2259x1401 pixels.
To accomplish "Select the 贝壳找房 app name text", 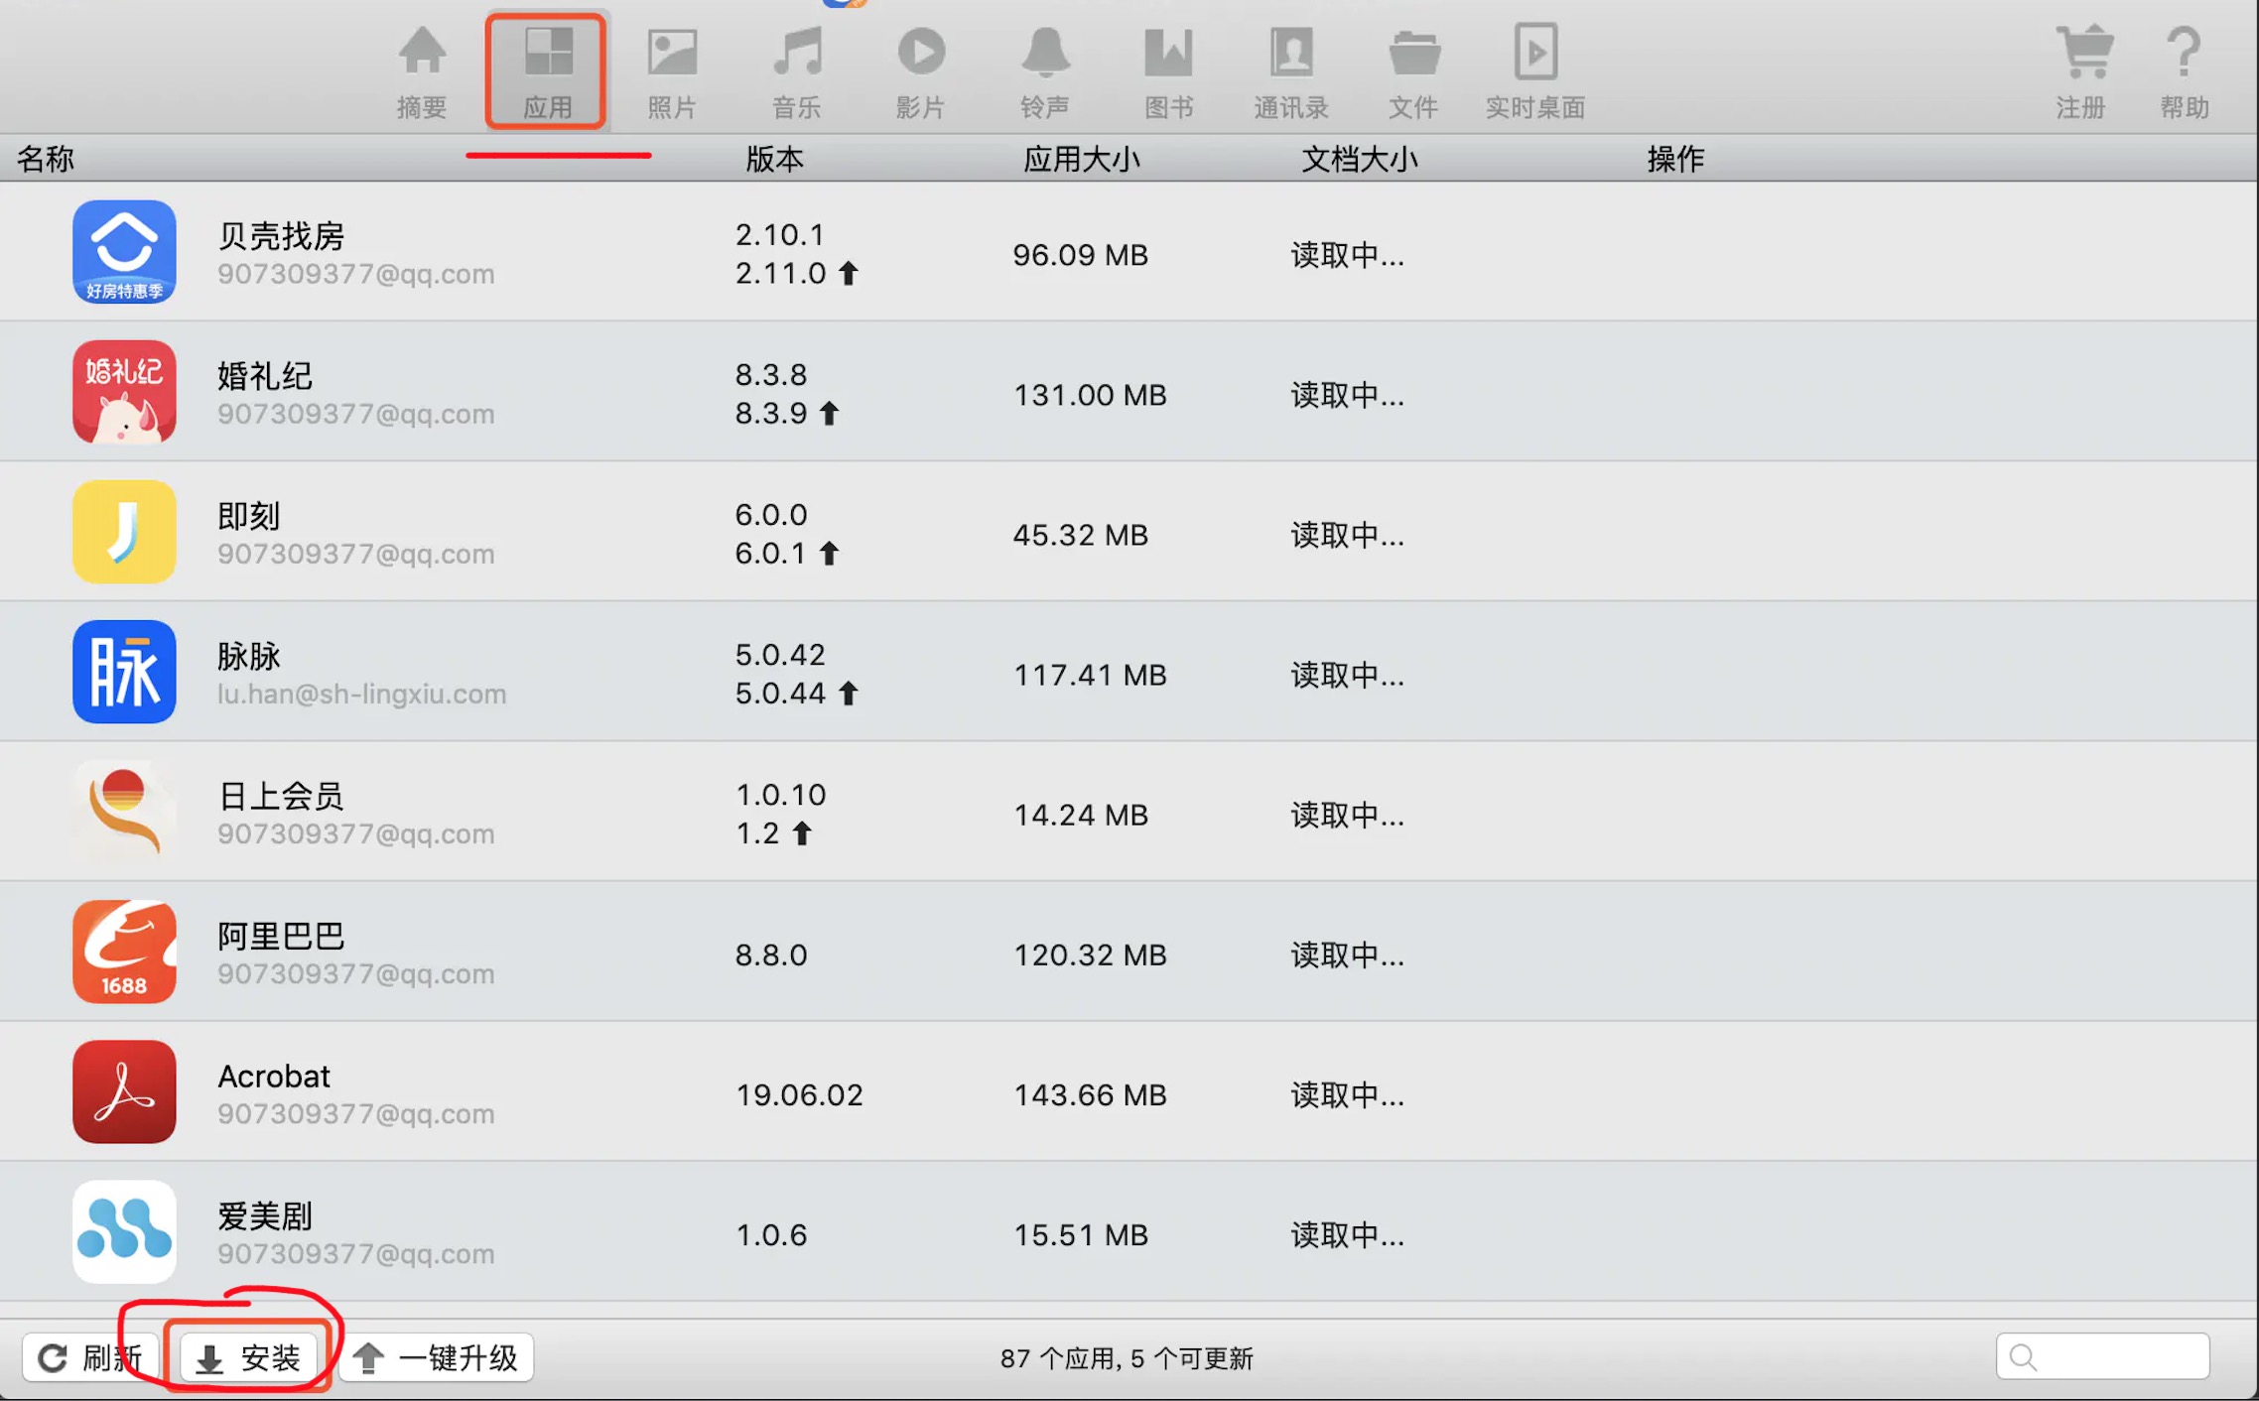I will click(x=281, y=236).
